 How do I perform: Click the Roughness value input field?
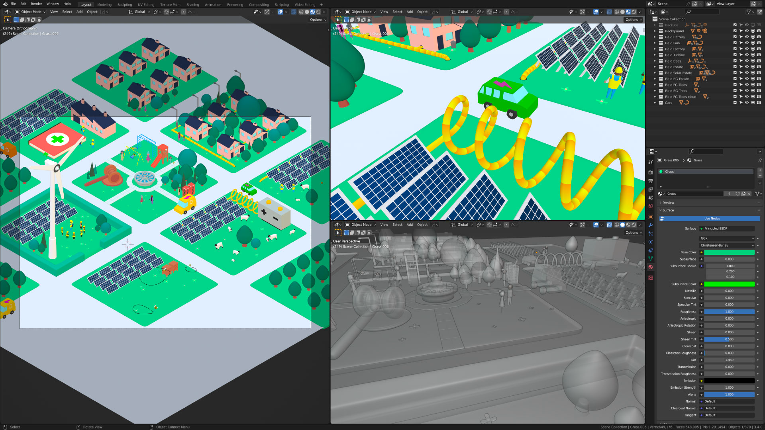click(x=730, y=311)
